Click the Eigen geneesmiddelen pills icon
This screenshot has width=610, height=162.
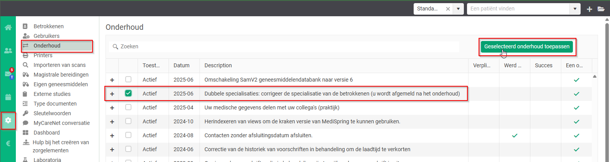tap(26, 84)
